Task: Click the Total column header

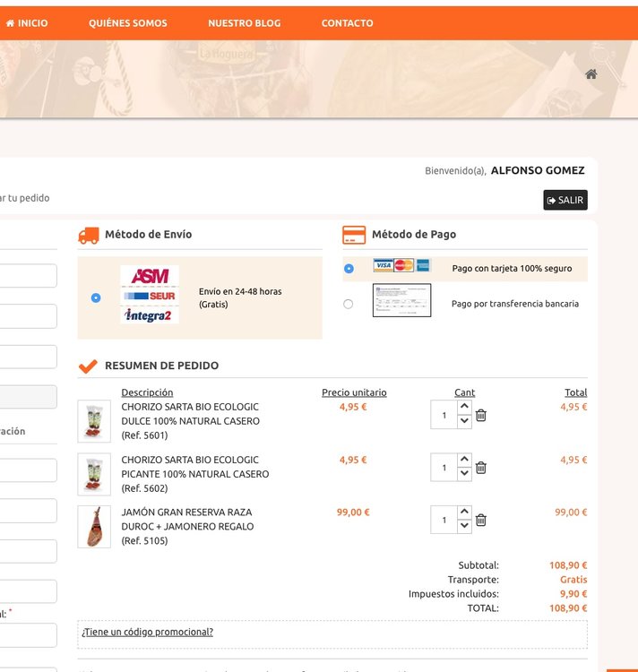Action: 575,392
